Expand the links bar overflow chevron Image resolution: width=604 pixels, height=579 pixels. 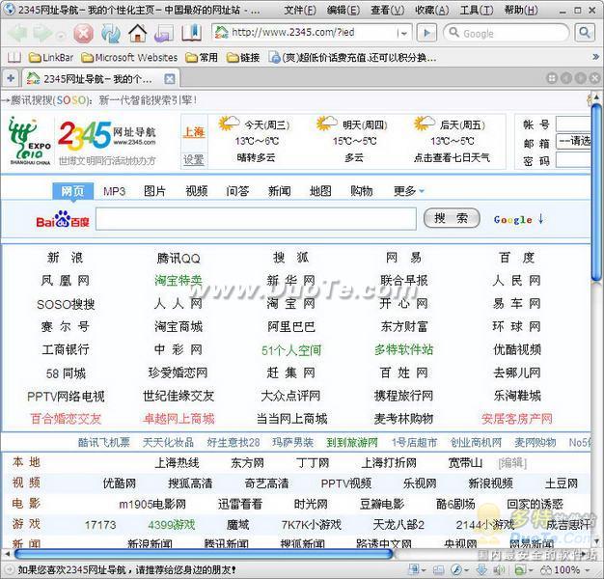[x=595, y=57]
